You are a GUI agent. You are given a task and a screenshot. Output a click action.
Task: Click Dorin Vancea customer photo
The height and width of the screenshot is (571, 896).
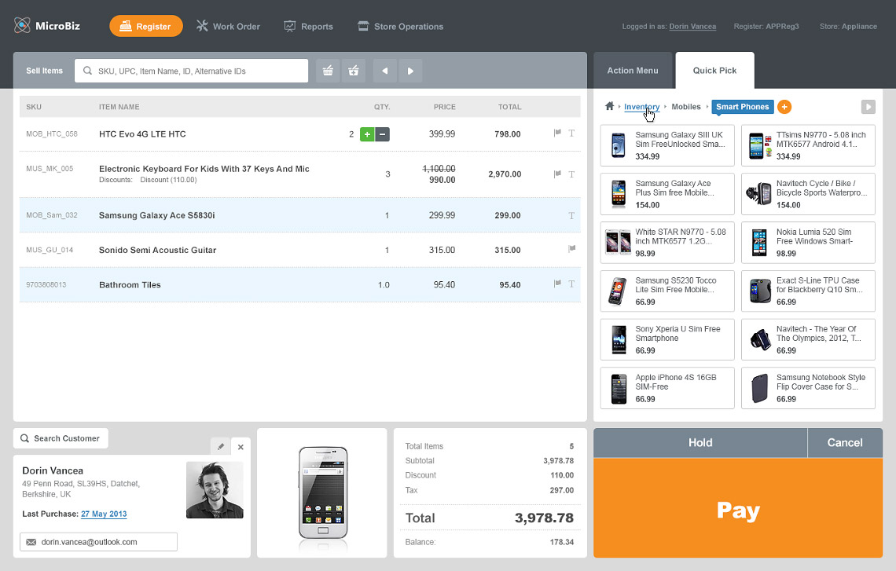point(215,490)
